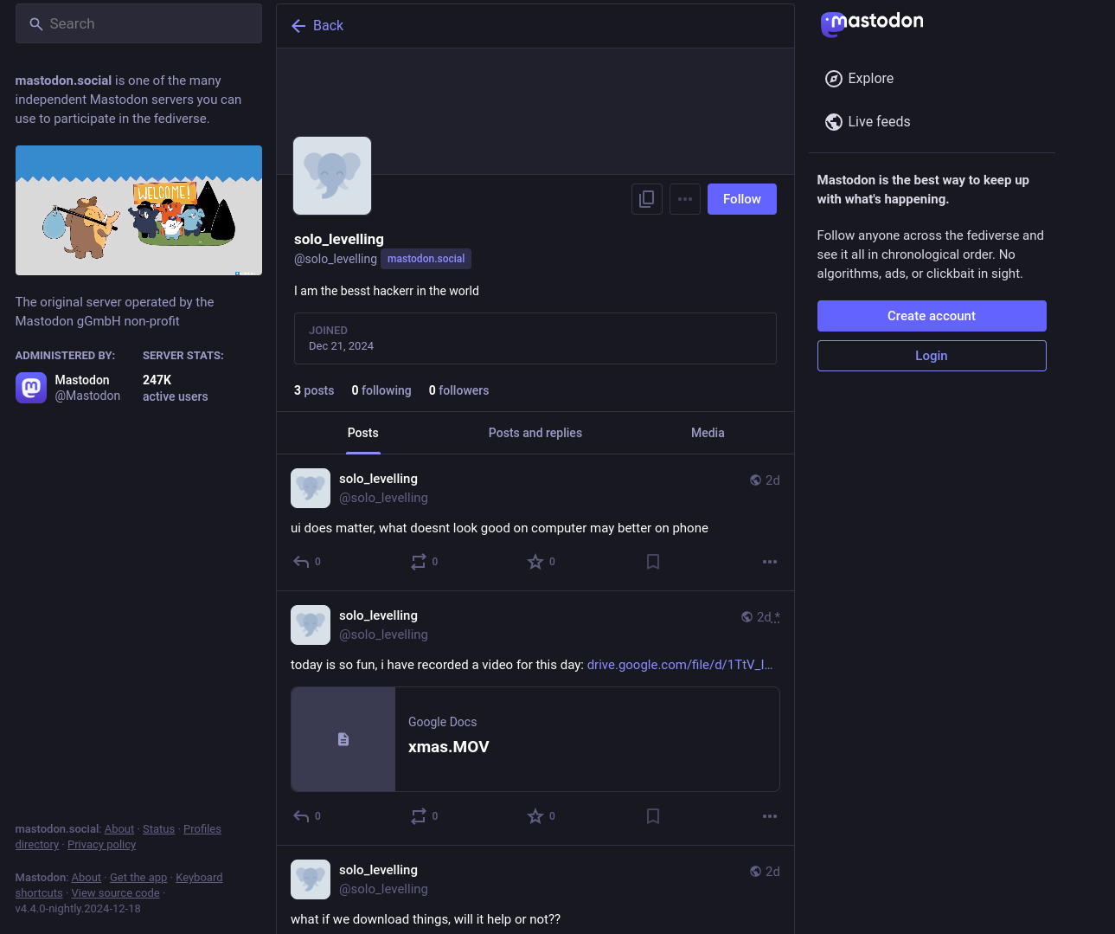Click solo_levelling profile avatar
The image size is (1115, 934).
[x=332, y=176]
